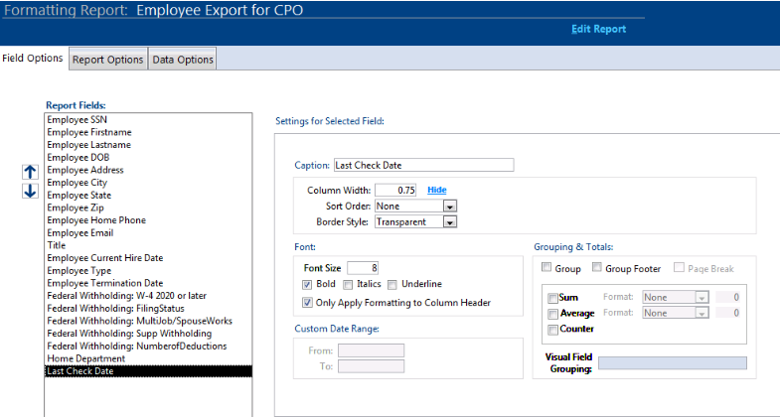780x417 pixels.
Task: Select the Employee Address field
Action: coord(148,170)
